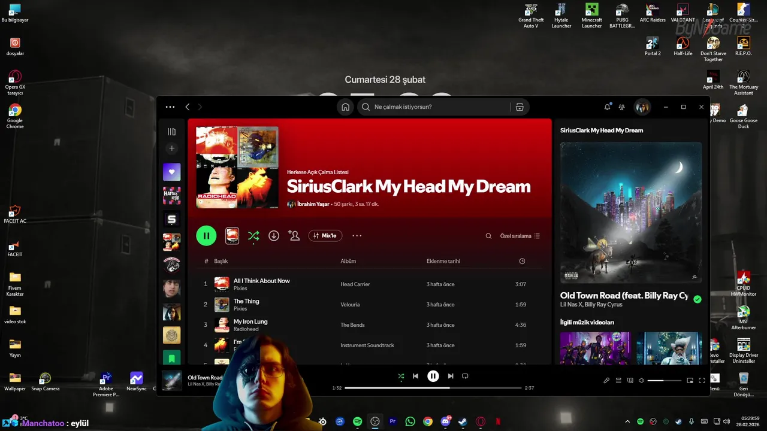Viewport: 767px width, 431px height.
Task: Search within the playlist
Action: 488,236
